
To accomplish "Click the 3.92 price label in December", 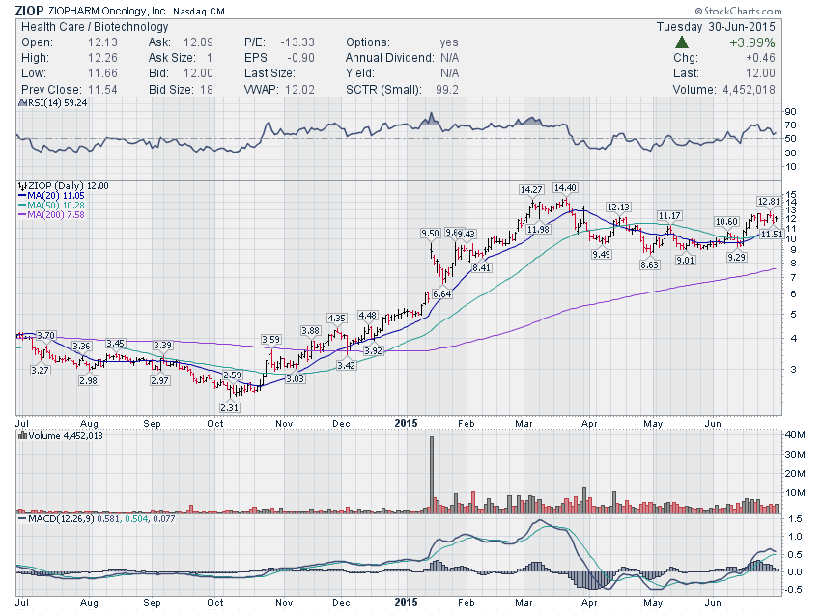I will tap(374, 350).
